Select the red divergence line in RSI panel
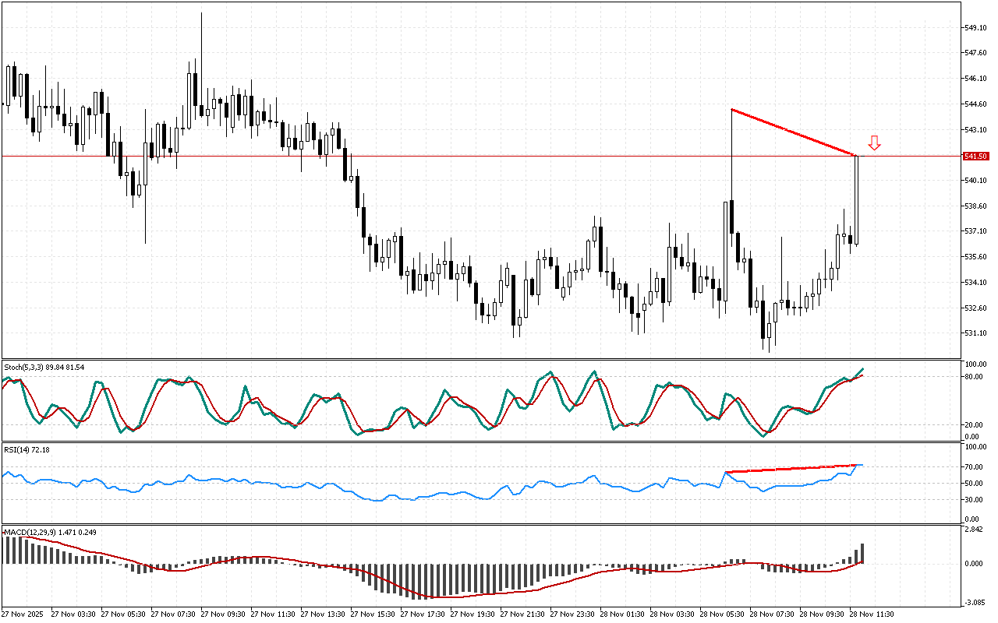Viewport: 998px width, 623px height. pos(791,468)
